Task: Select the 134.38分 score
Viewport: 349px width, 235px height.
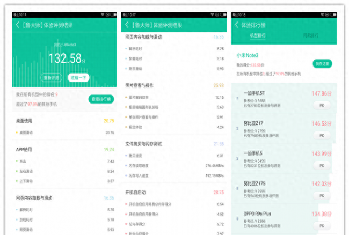Action: coord(322,214)
